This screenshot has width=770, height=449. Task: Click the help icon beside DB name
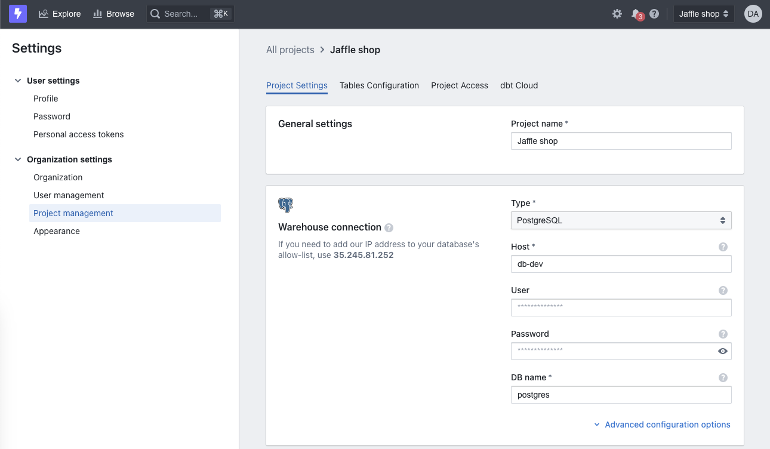tap(723, 377)
